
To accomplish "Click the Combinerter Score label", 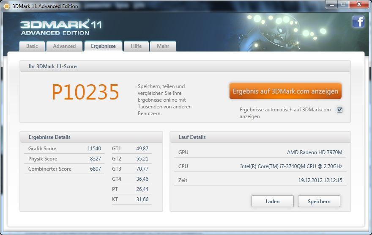I will pyautogui.click(x=50, y=169).
